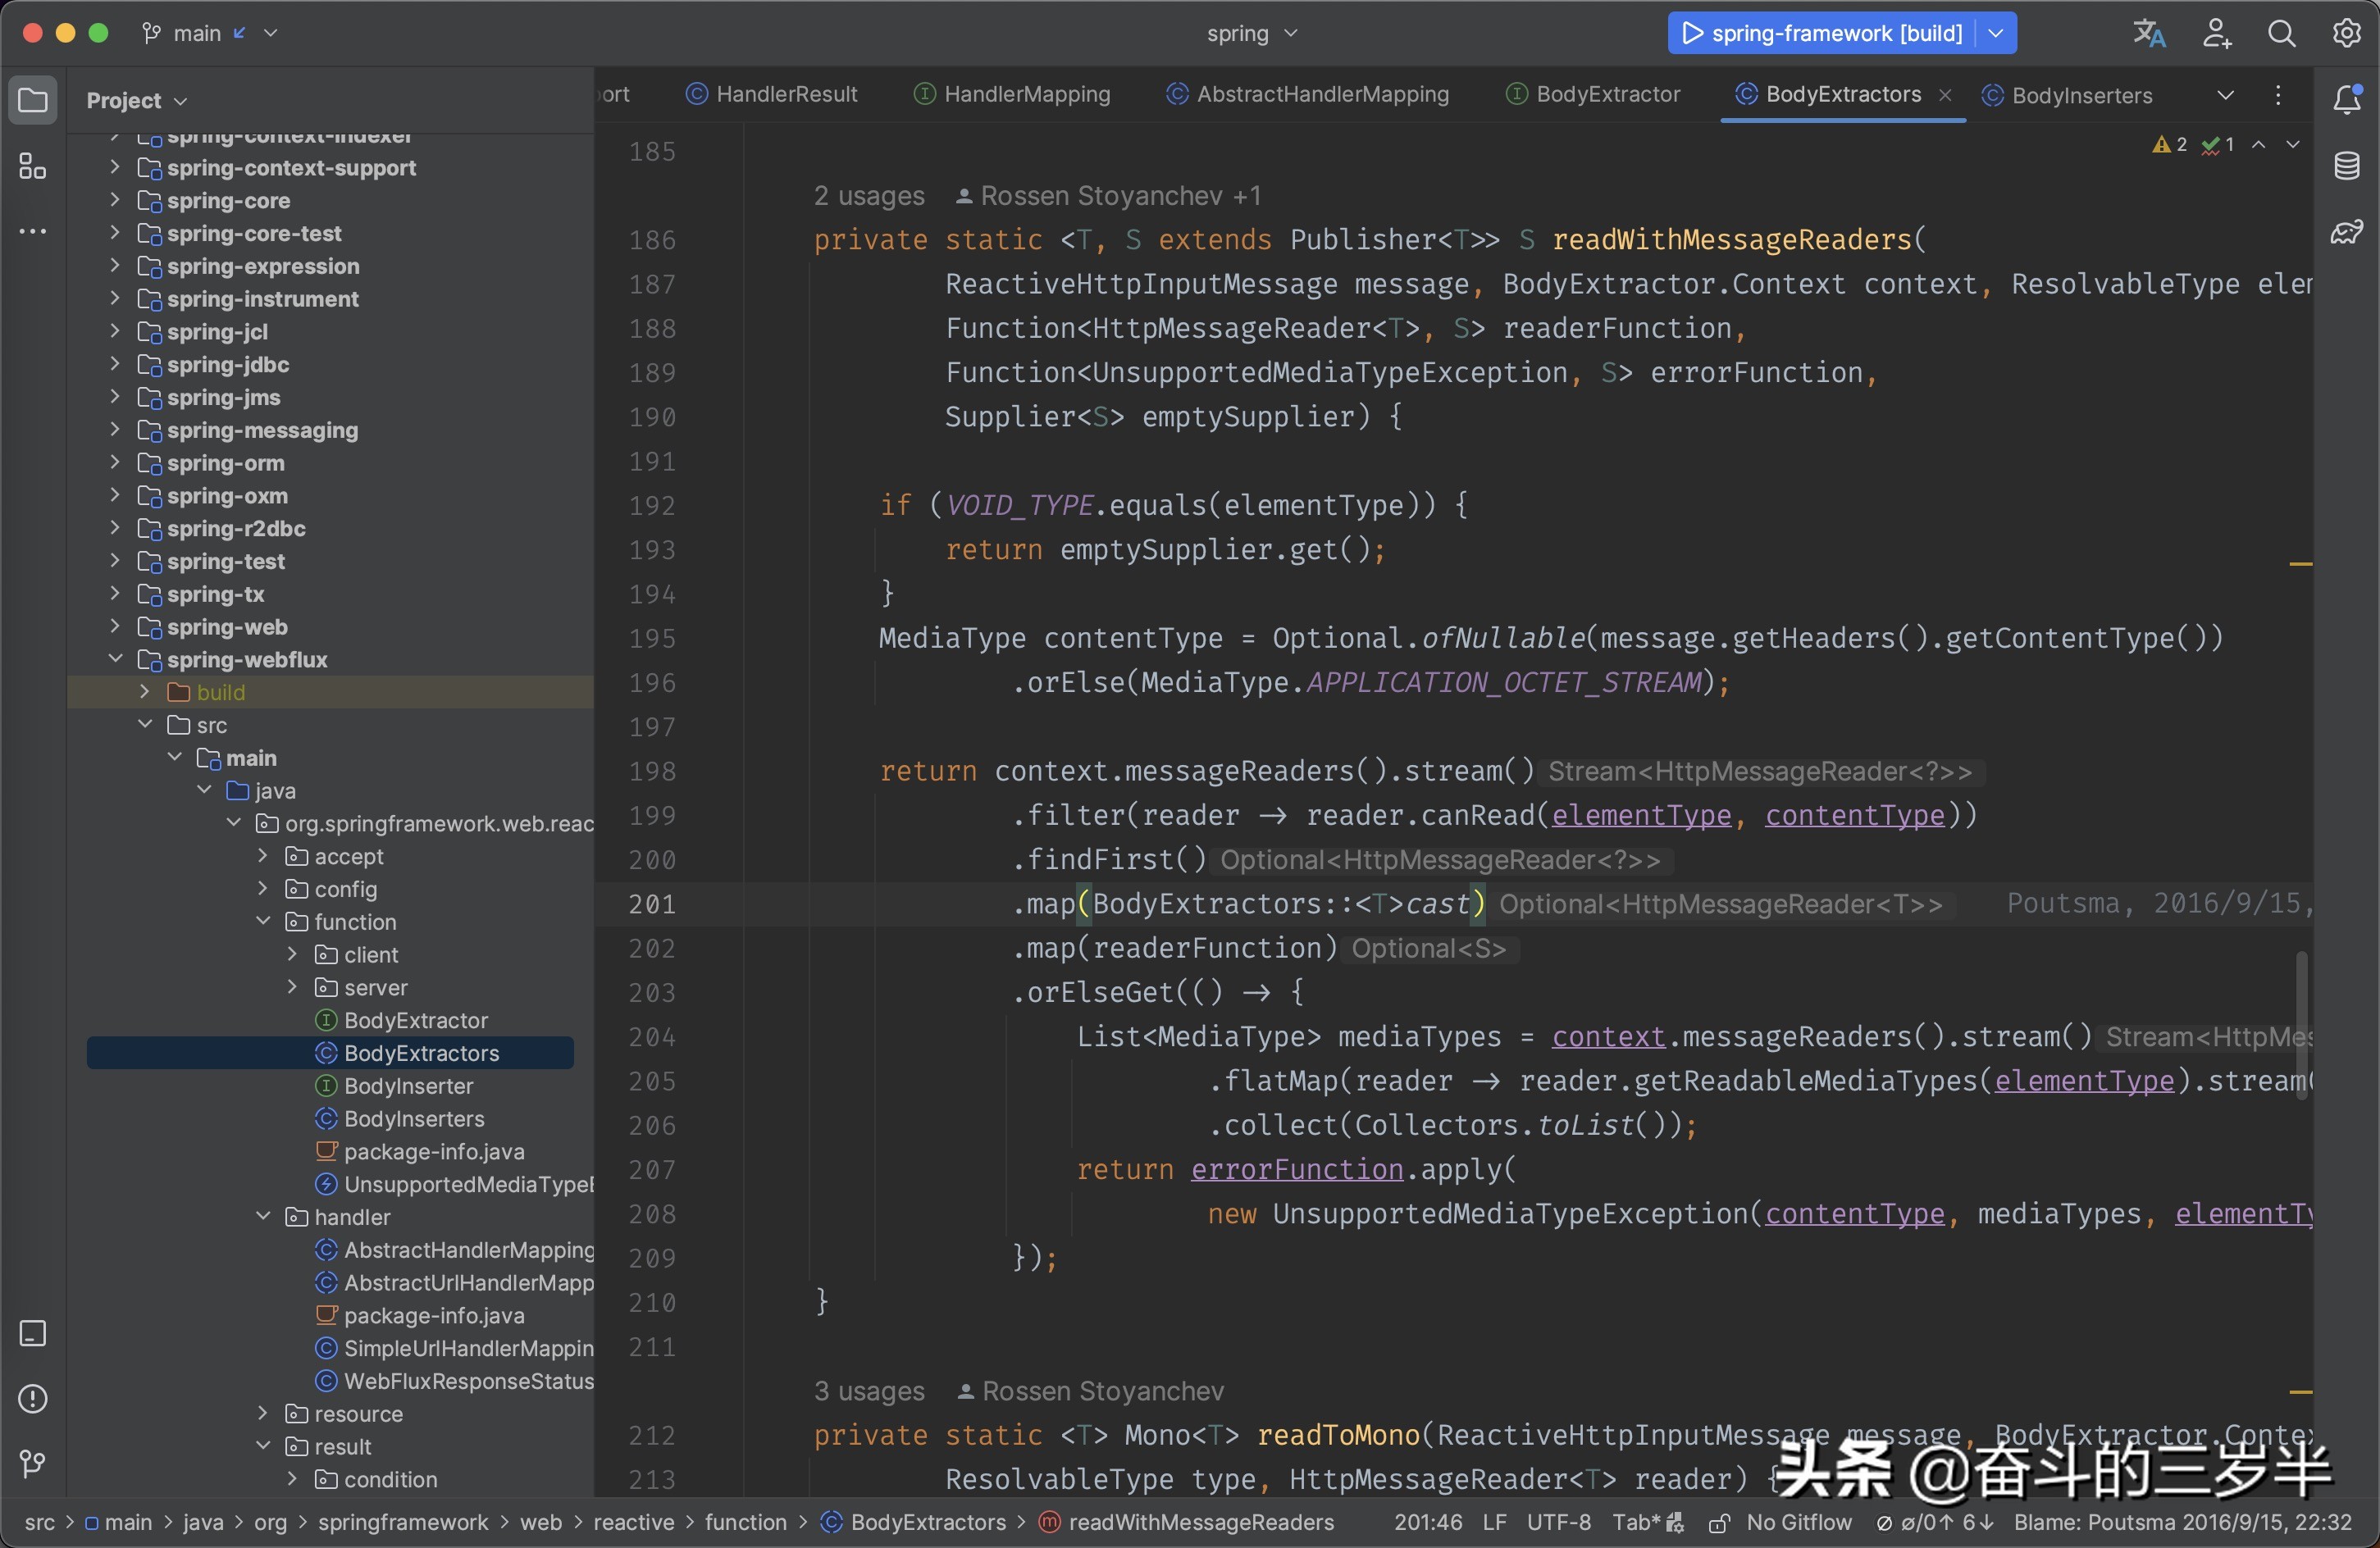Open the Project tool window folder icon
Screen dimensions: 2380x1548
pyautogui.click(x=33, y=100)
